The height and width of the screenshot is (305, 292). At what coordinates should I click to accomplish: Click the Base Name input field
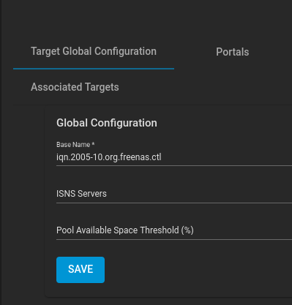pos(174,157)
